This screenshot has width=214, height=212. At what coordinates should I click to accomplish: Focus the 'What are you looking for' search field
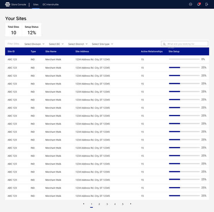(184, 43)
